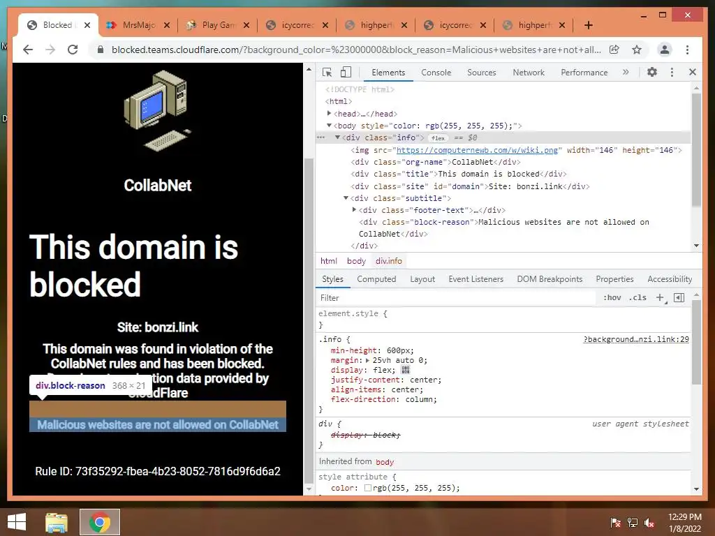Click the CollabNet computer logo image

click(x=157, y=111)
